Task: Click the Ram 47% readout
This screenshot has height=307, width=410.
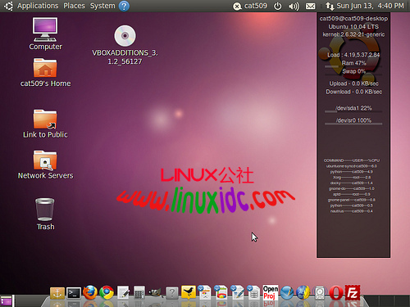Action: [353, 63]
